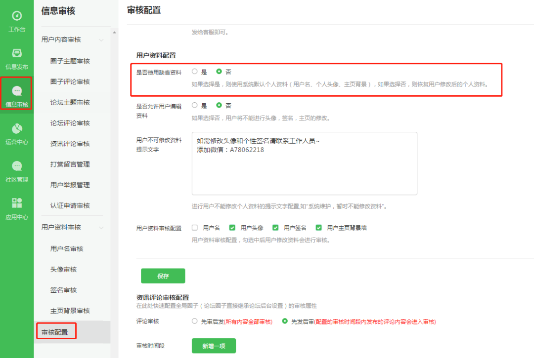Select 先审后发 comment audit option
The height and width of the screenshot is (358, 534).
click(x=194, y=321)
